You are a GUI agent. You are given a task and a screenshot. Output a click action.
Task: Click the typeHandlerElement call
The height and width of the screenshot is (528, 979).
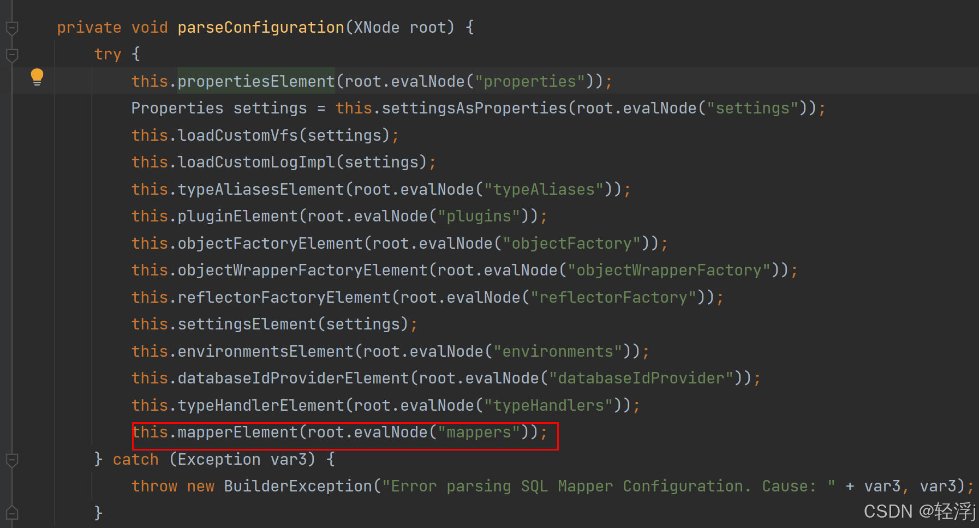[x=261, y=405]
